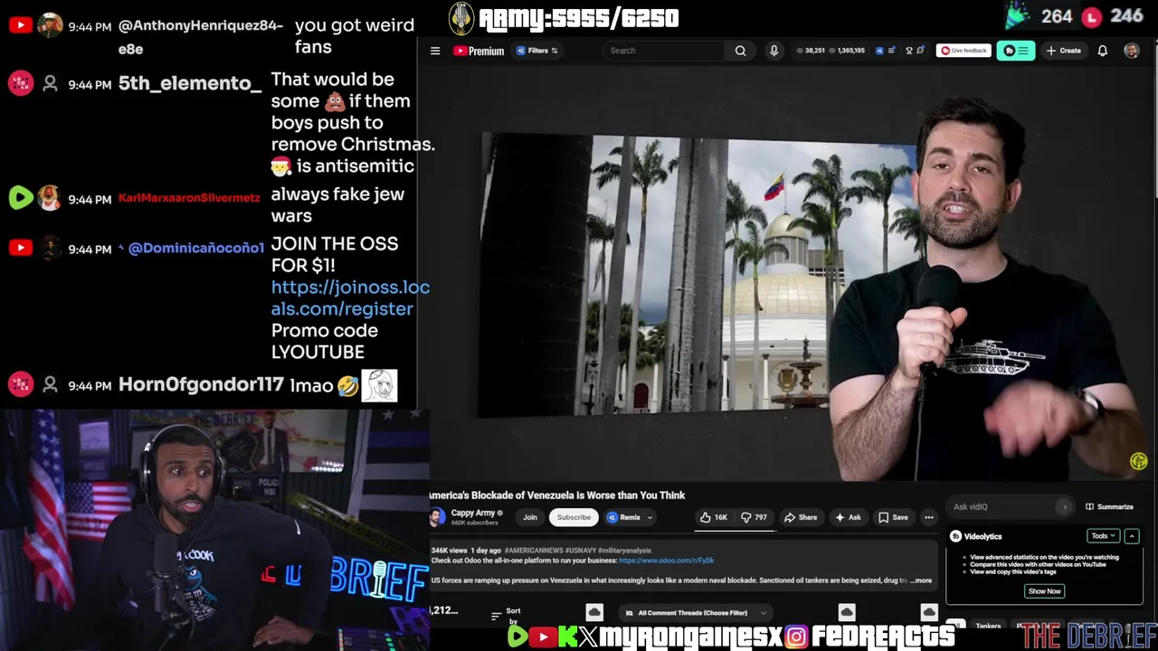The height and width of the screenshot is (651, 1158).
Task: Select the Tankers topic chip
Action: pos(988,626)
